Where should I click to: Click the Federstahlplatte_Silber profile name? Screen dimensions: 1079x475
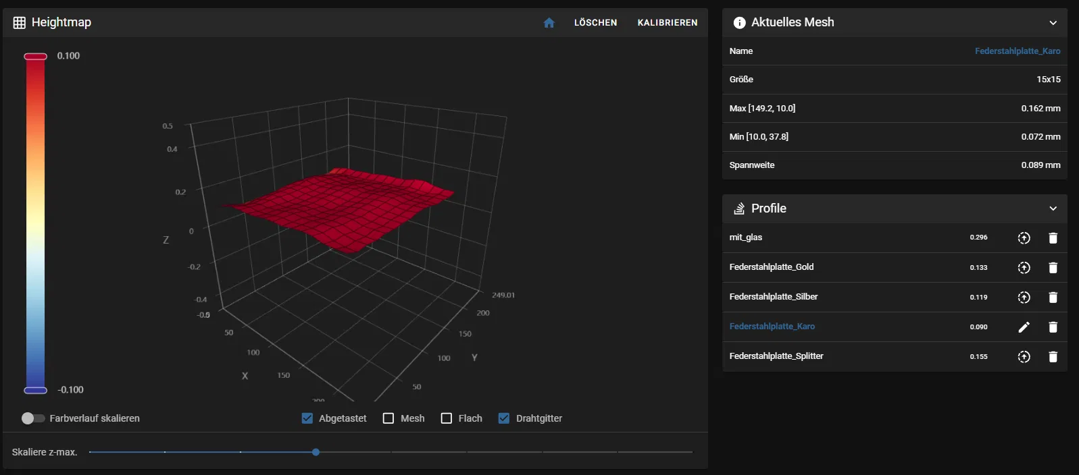pyautogui.click(x=774, y=296)
